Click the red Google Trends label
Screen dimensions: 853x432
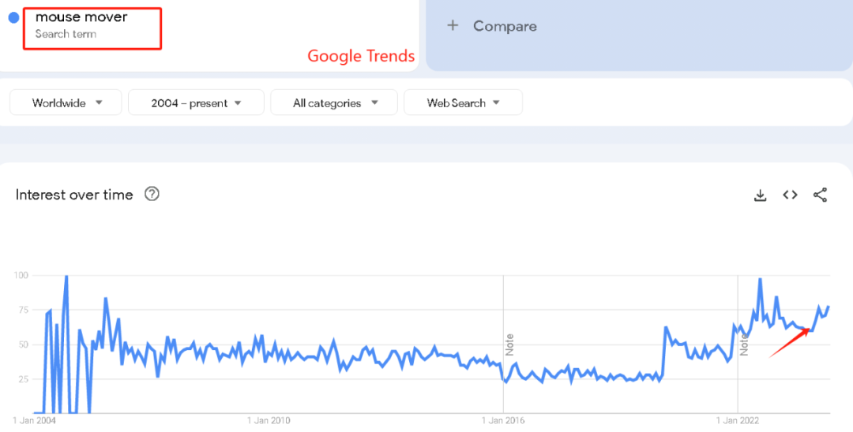point(361,56)
